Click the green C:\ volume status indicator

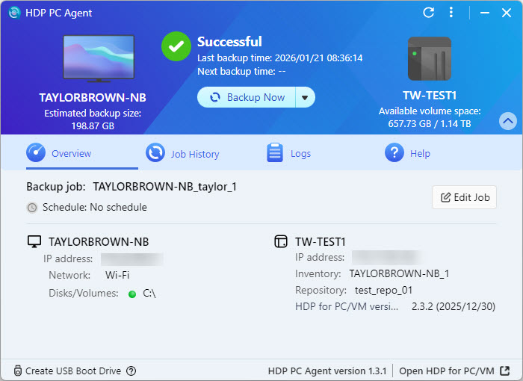[132, 294]
